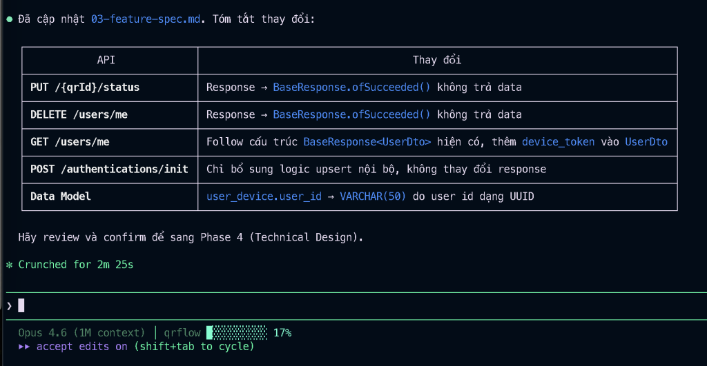
Task: Select the BaseResponse<UserDto> code reference
Action: (x=367, y=142)
